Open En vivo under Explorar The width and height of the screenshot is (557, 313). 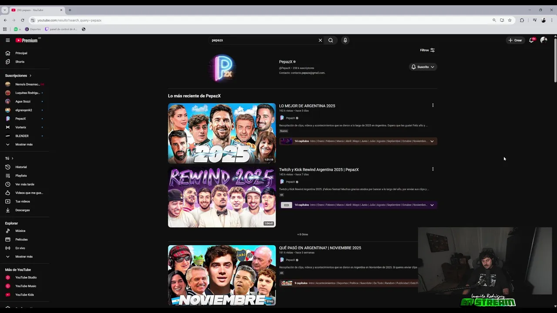pyautogui.click(x=20, y=248)
